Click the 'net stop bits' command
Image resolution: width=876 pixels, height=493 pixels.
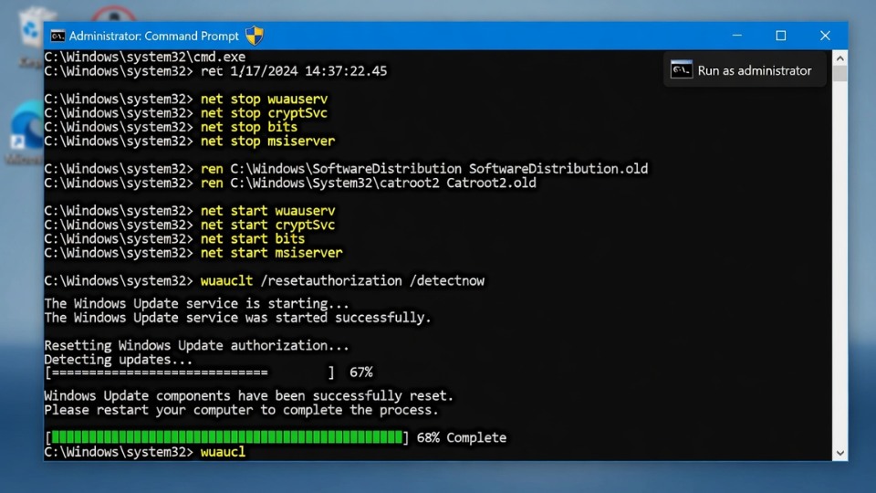coord(249,127)
